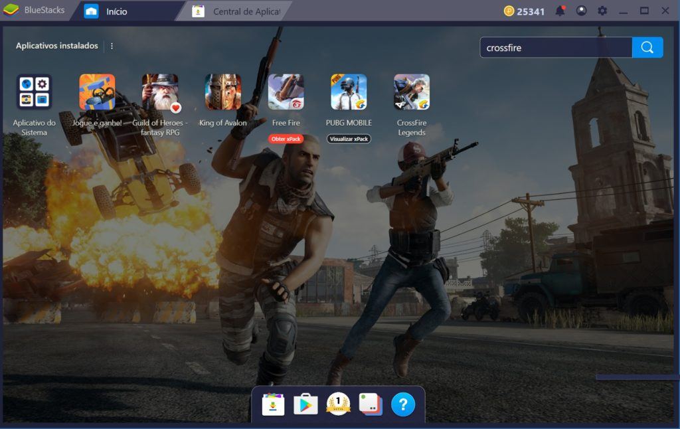Click the Obter xPack button under Free Fire
The height and width of the screenshot is (429, 680).
tap(286, 139)
